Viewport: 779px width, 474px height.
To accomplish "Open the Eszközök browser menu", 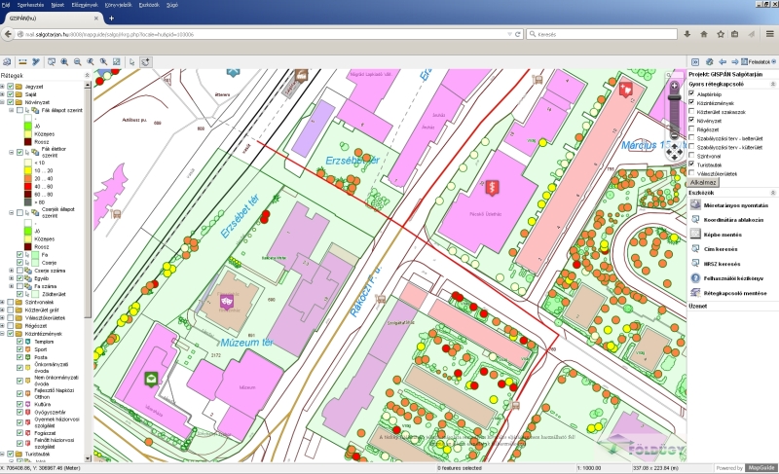I will [149, 4].
